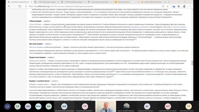The width and height of the screenshot is (199, 112).
Task: Click the scrollbar down arrow
Action: [x=192, y=100]
